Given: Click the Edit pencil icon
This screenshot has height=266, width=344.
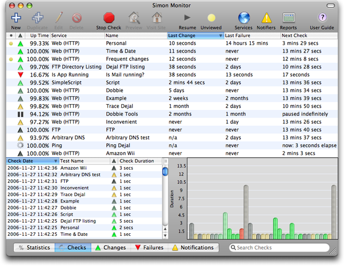Looking at the screenshot, I should pyautogui.click(x=58, y=18).
